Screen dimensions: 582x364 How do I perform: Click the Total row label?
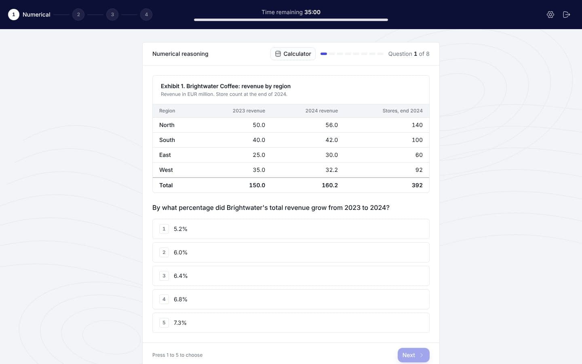(x=166, y=185)
